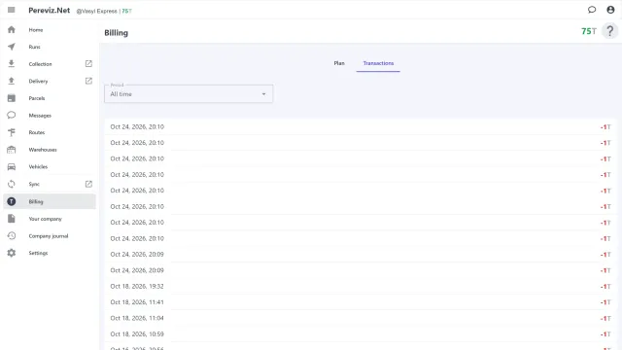Click the Messages sidebar label

coord(40,116)
